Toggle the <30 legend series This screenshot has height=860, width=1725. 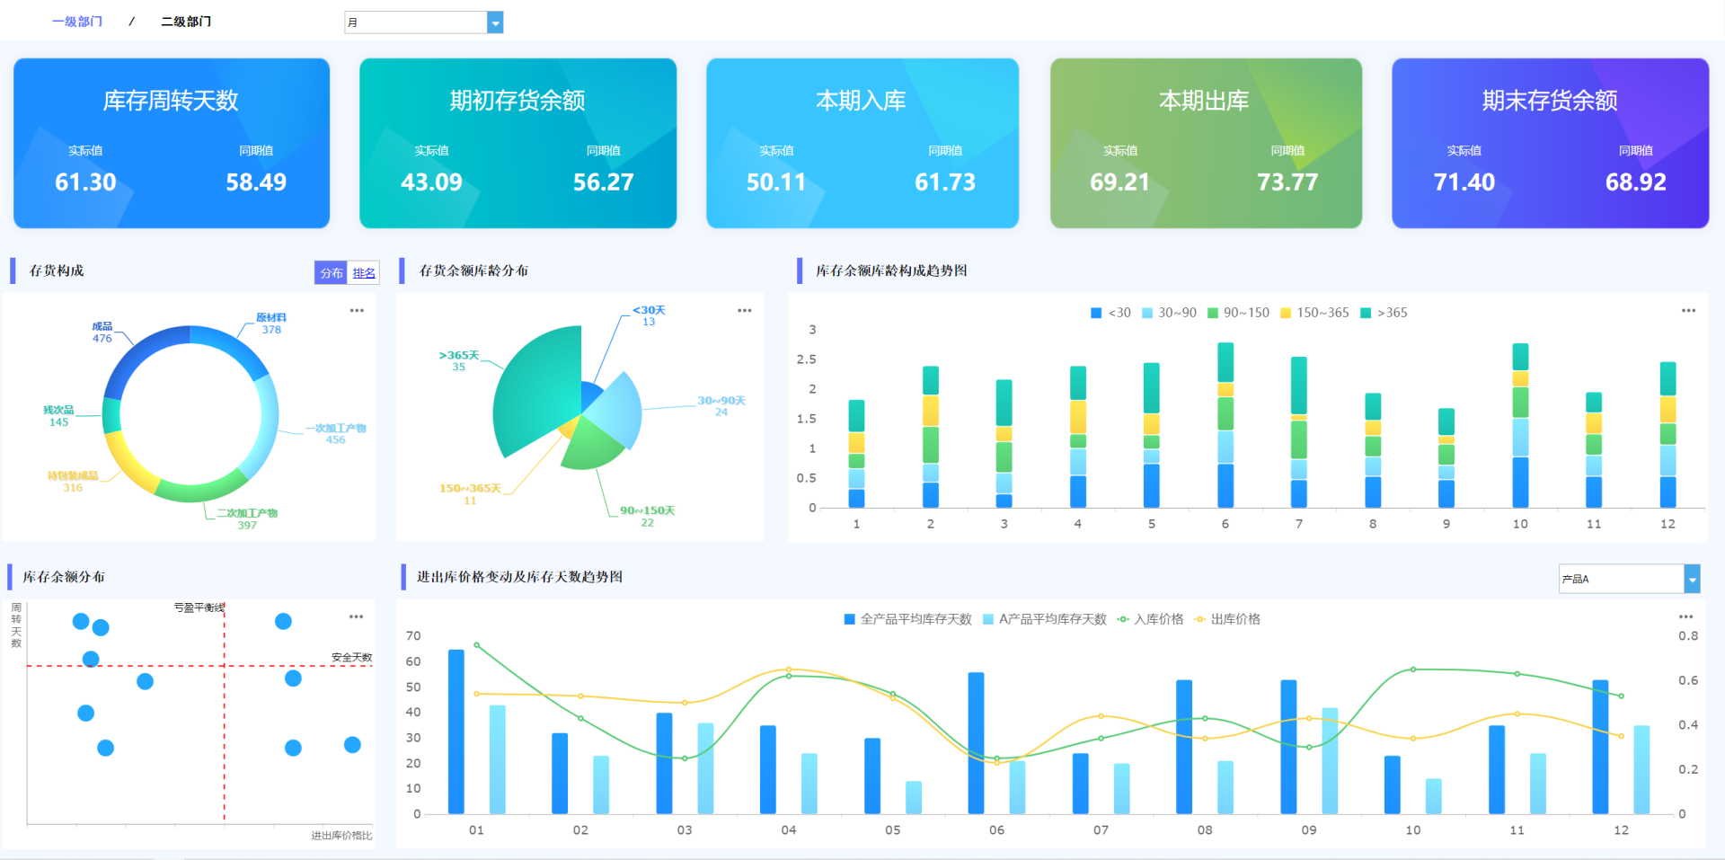pyautogui.click(x=1111, y=313)
